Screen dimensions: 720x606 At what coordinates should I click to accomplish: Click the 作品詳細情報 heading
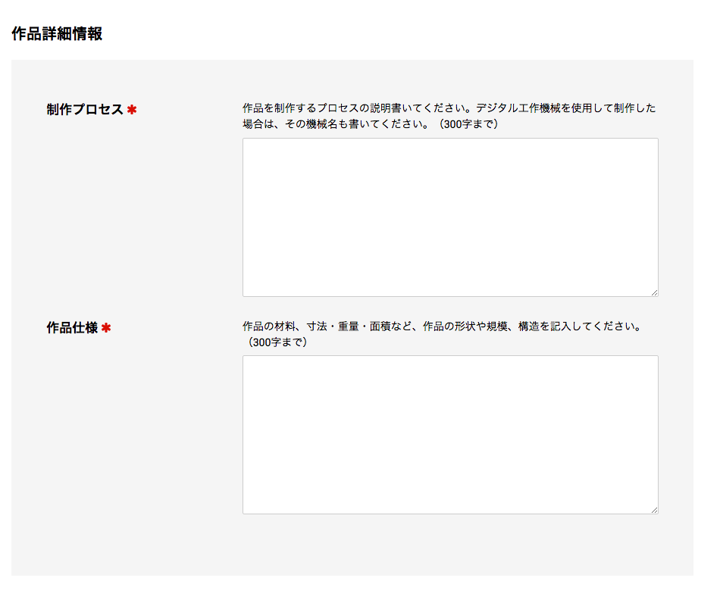(57, 33)
